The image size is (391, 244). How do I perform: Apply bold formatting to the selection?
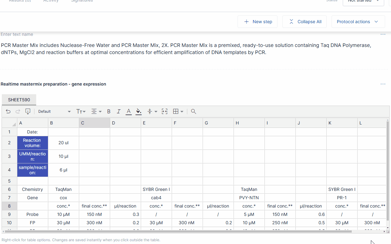(109, 111)
